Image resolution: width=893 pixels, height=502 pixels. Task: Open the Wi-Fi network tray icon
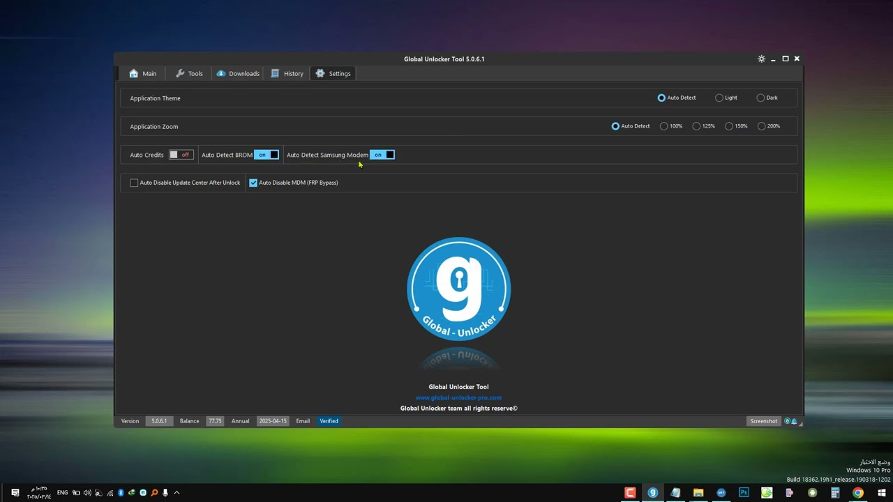point(110,493)
